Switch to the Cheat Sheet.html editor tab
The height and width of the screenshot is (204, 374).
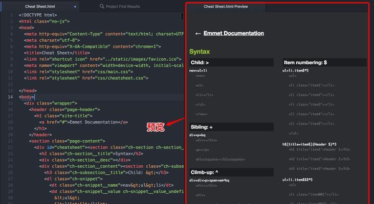tap(40, 7)
